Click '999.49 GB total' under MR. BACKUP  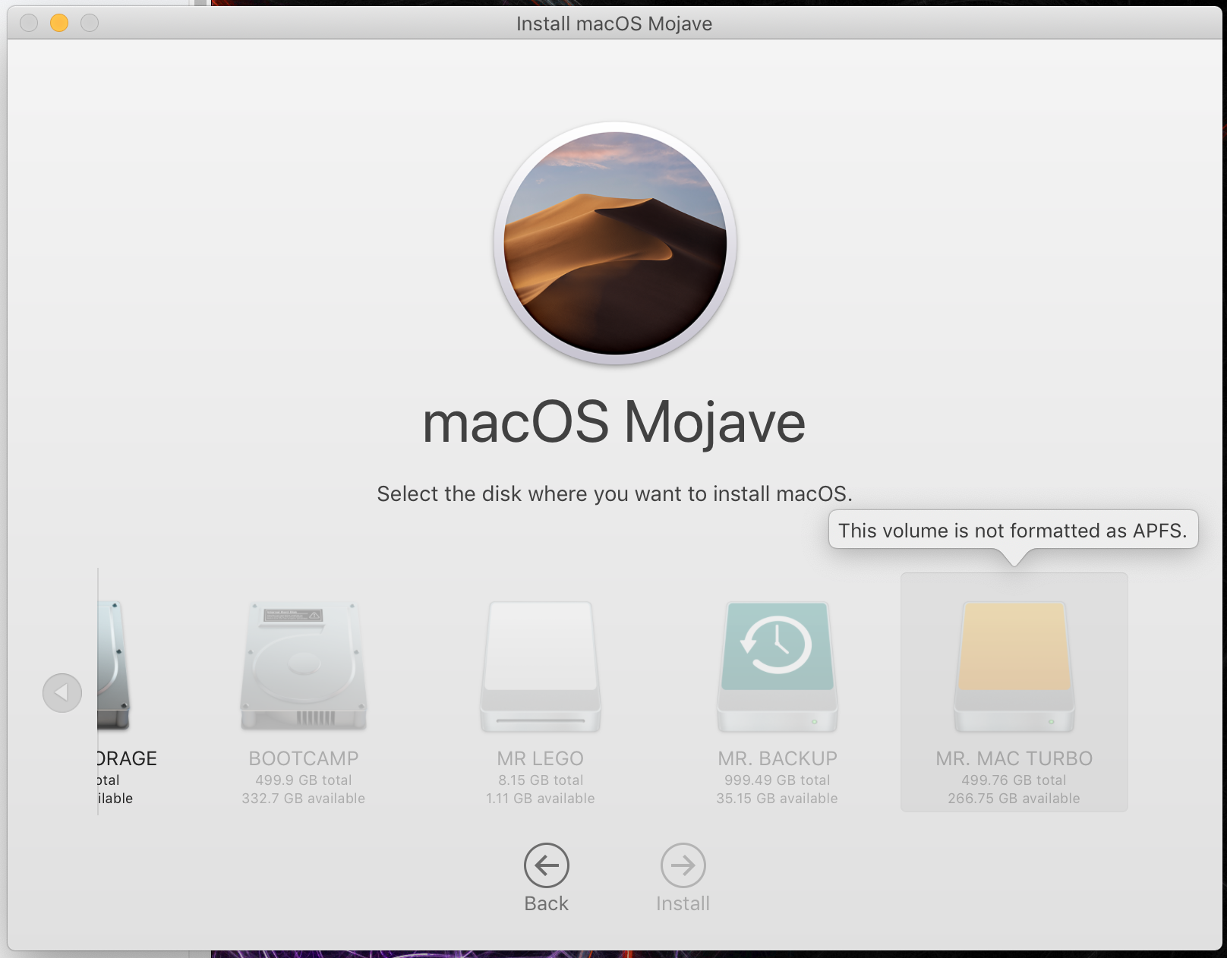(x=778, y=780)
